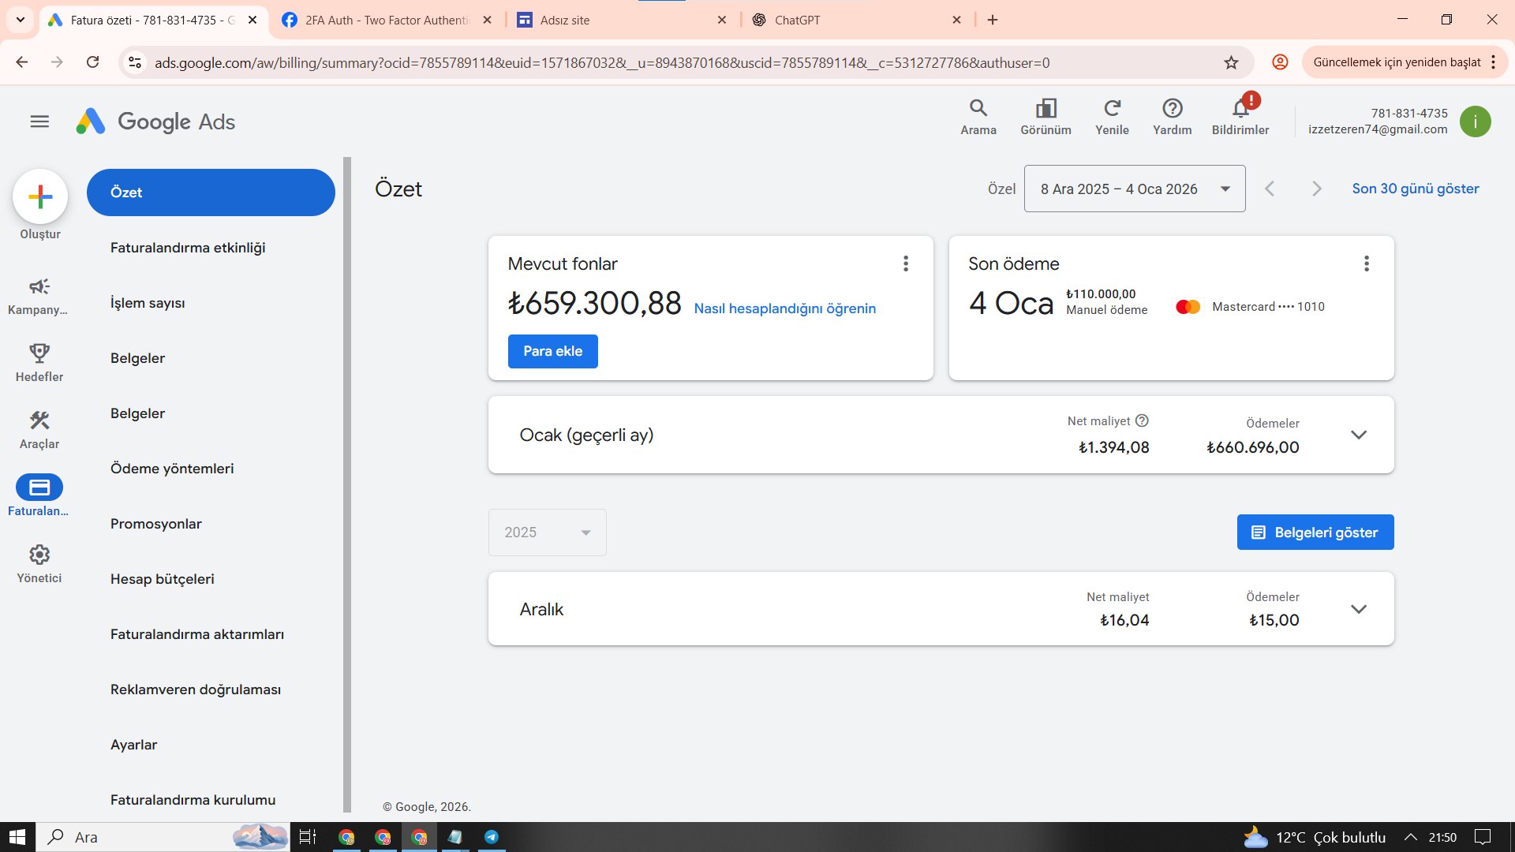Click Son 30 günü göster link
Image resolution: width=1515 pixels, height=852 pixels.
pos(1415,189)
